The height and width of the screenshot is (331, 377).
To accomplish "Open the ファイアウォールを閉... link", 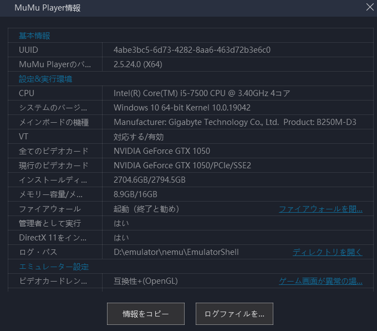I will click(320, 209).
